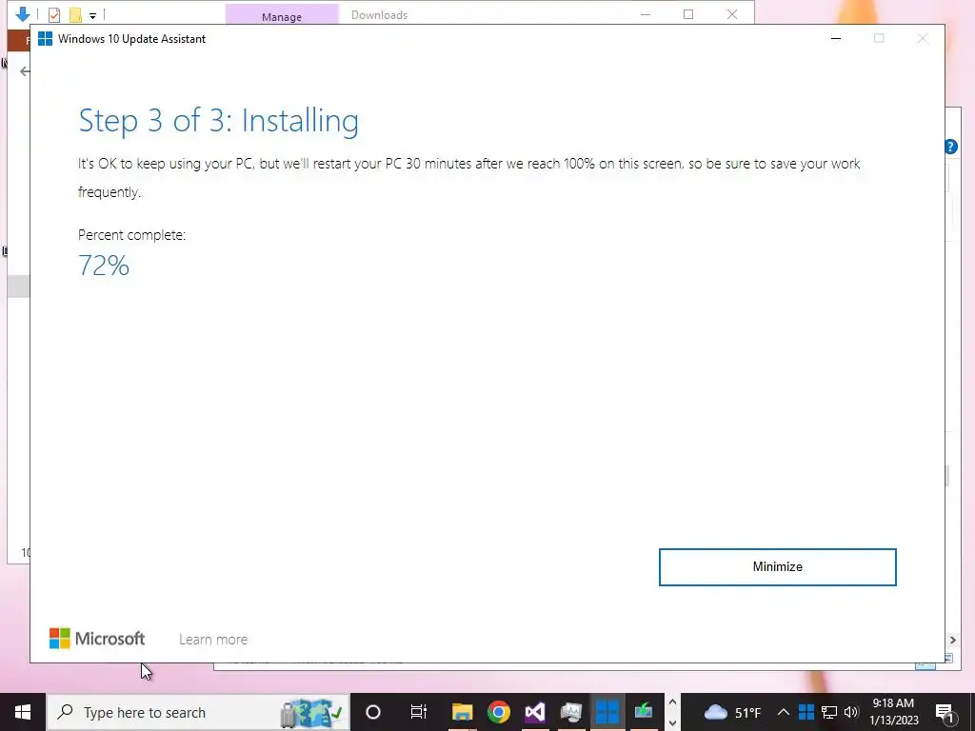
Task: Click the Windows Update tray icon
Action: [x=806, y=712]
